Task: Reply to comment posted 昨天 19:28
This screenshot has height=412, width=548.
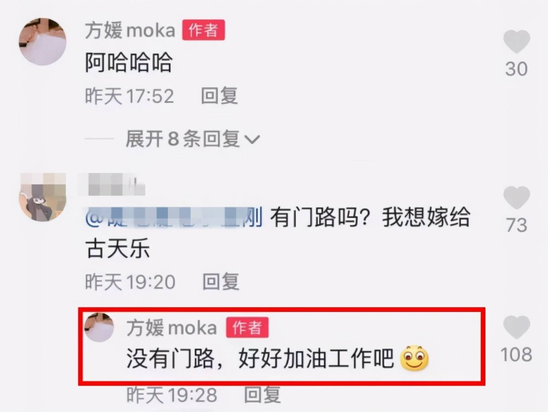Action: pyautogui.click(x=262, y=395)
